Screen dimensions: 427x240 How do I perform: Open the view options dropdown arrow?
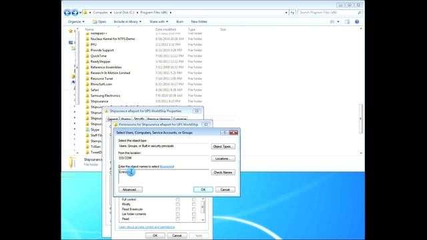point(338,22)
